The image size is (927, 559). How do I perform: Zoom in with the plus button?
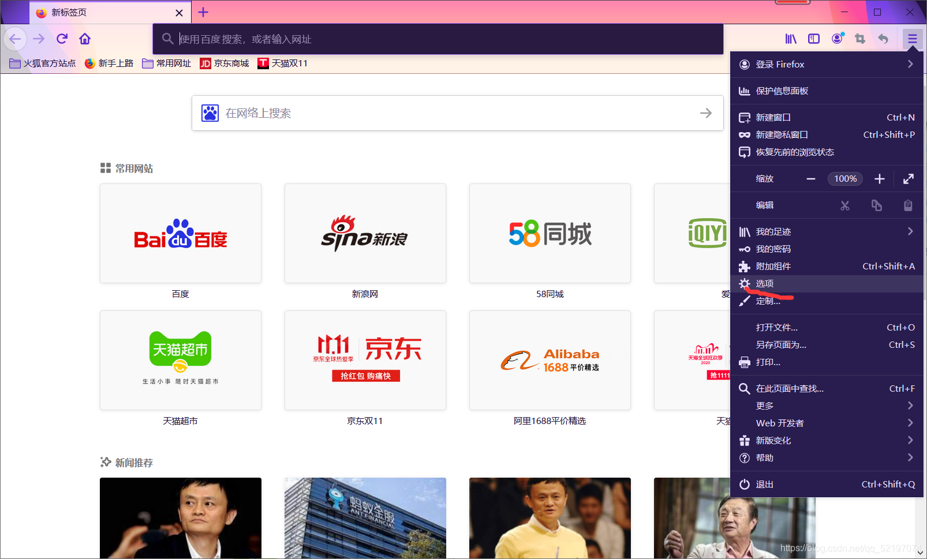click(x=880, y=179)
